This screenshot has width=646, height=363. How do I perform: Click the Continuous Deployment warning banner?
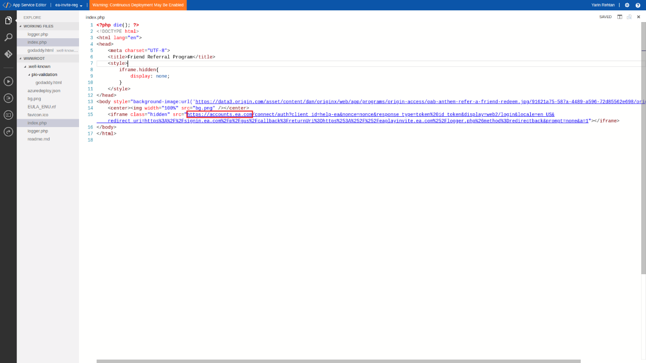coord(138,5)
